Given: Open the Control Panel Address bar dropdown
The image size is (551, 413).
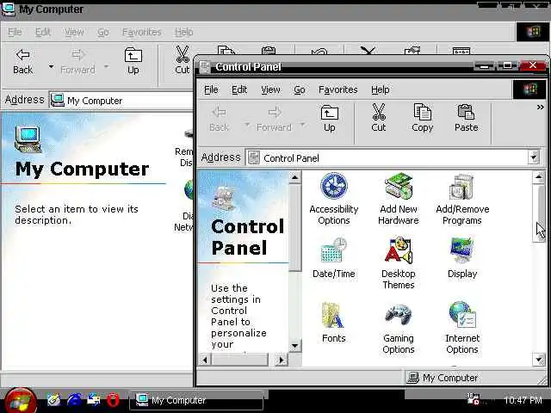Looking at the screenshot, I should 534,157.
